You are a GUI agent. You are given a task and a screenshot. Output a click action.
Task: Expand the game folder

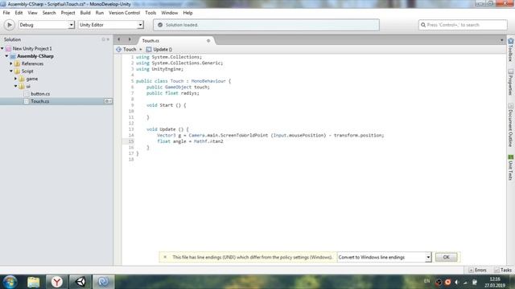tap(15, 79)
